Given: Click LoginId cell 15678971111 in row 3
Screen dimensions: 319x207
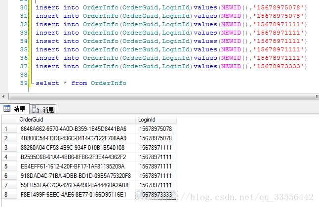Looking at the screenshot, I should pyautogui.click(x=156, y=148).
